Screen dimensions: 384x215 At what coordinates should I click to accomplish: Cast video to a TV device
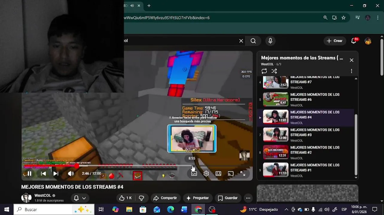pos(231,173)
